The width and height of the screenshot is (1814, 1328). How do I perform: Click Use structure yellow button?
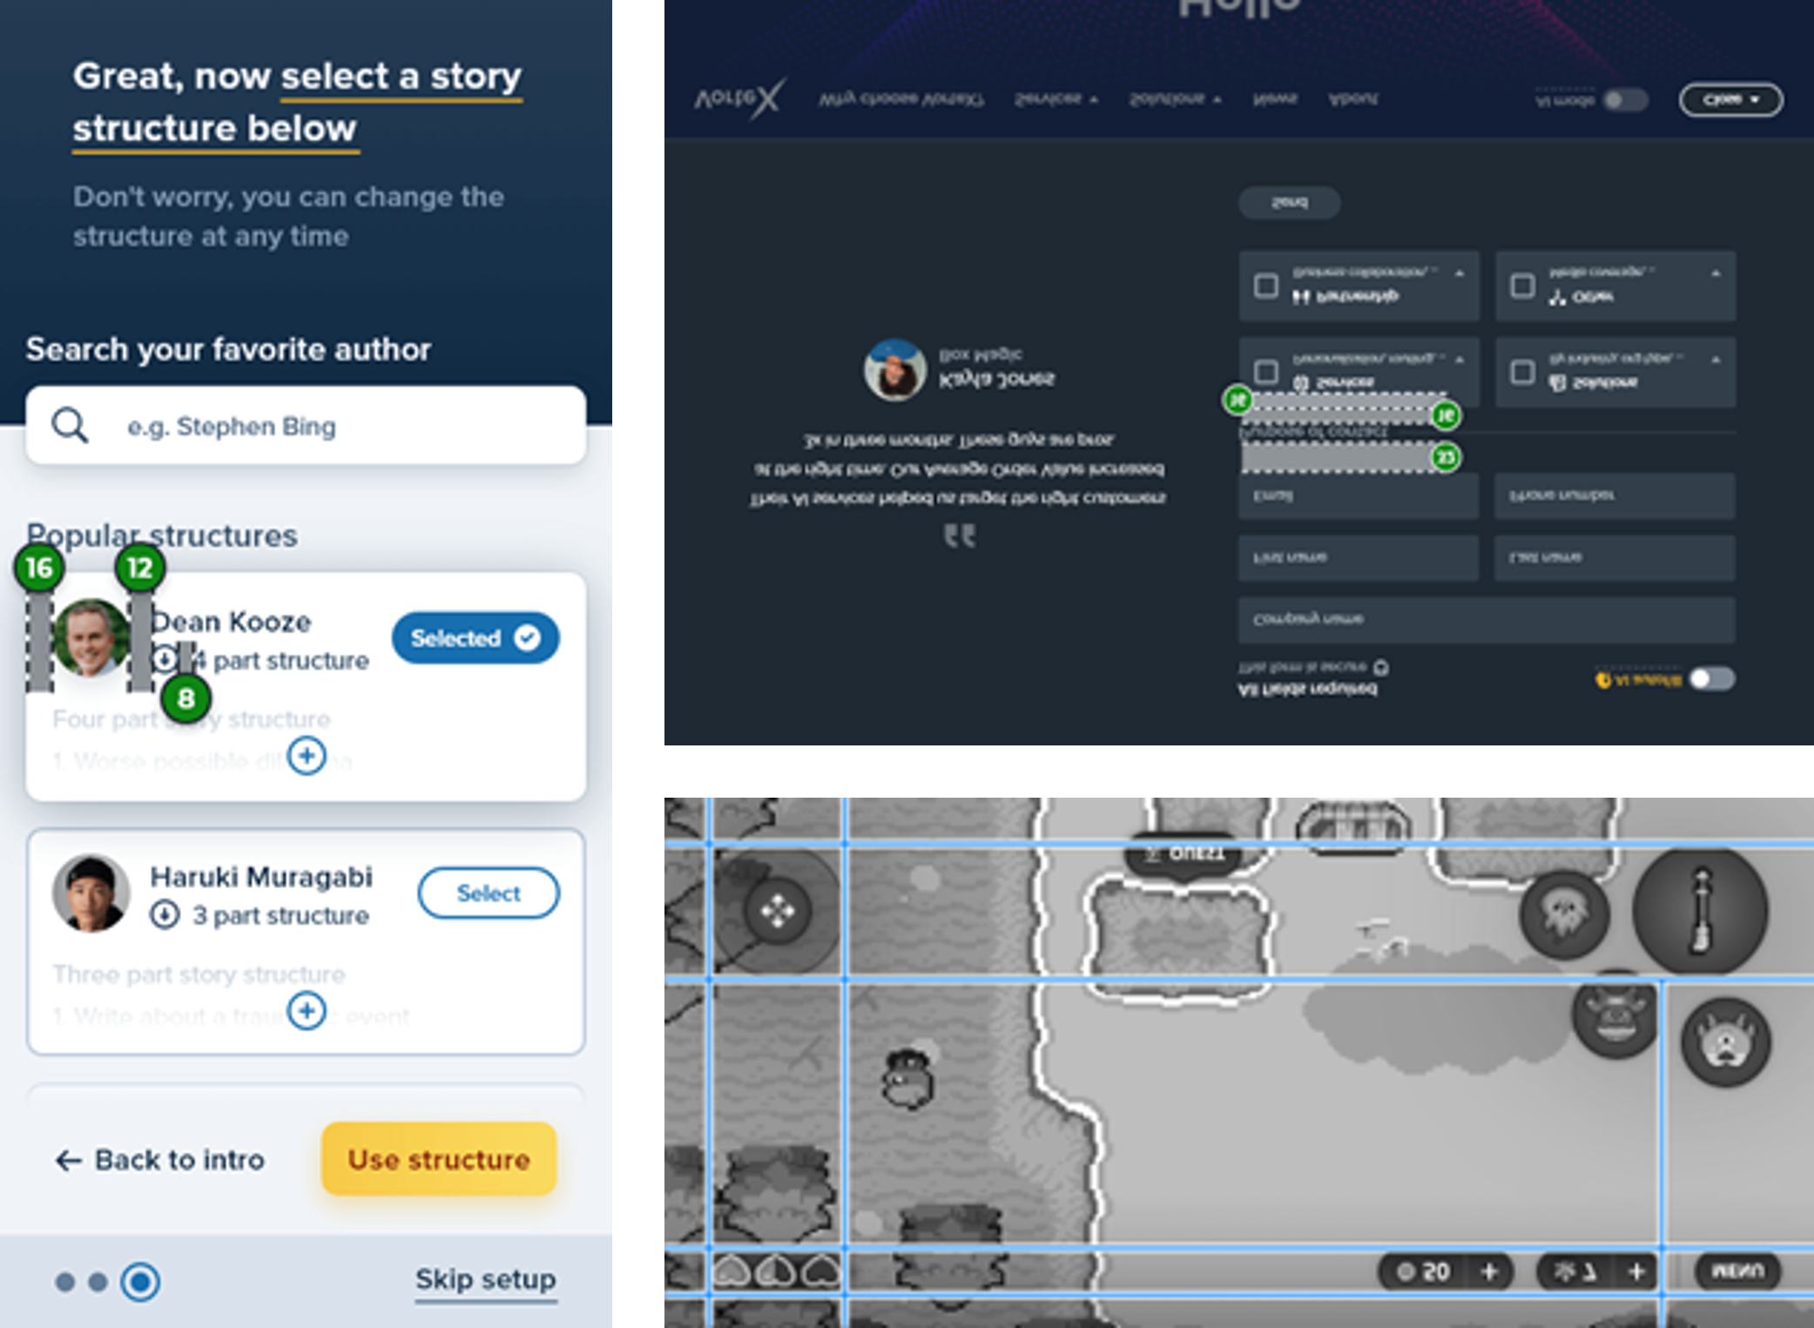tap(438, 1159)
